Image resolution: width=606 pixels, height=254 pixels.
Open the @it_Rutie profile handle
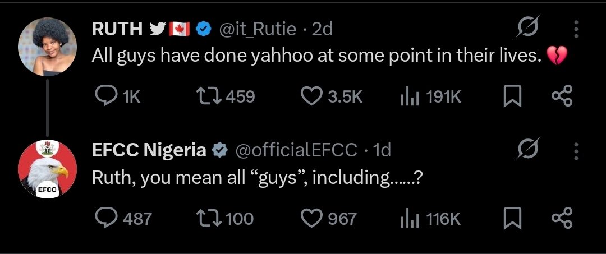tap(258, 29)
